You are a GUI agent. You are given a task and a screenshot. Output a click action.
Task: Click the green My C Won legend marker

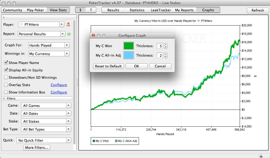(94, 141)
